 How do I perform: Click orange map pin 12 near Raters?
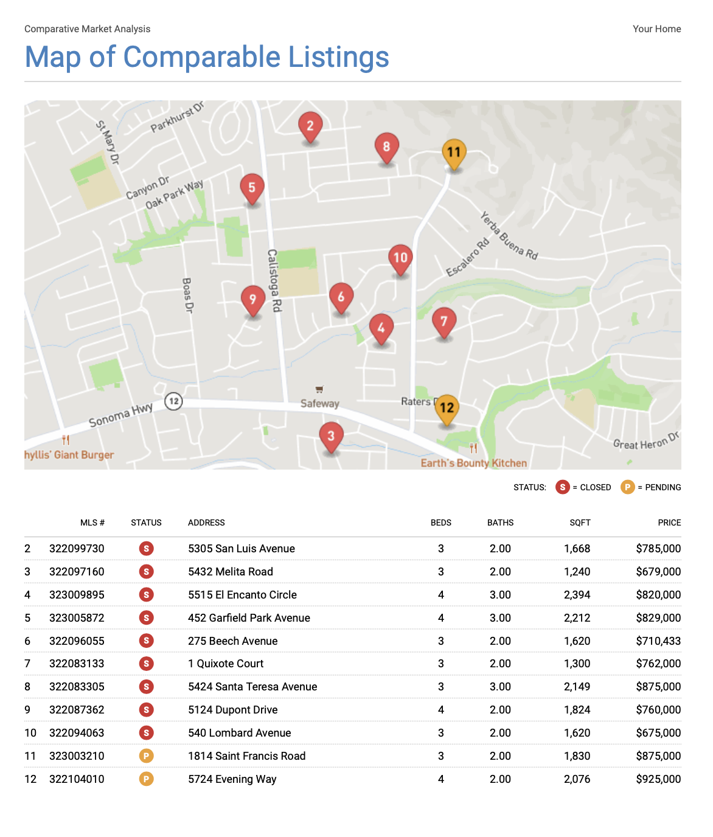(x=448, y=408)
